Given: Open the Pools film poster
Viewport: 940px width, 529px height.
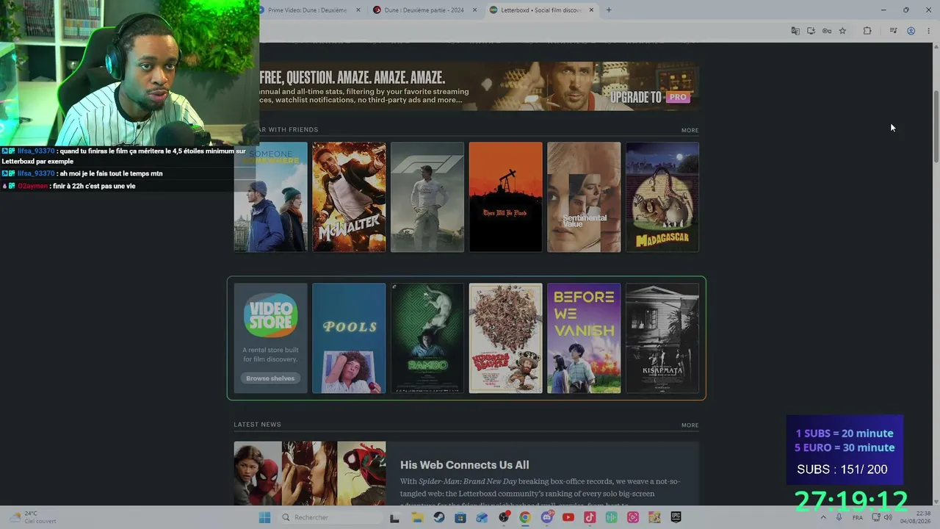Looking at the screenshot, I should tap(349, 338).
